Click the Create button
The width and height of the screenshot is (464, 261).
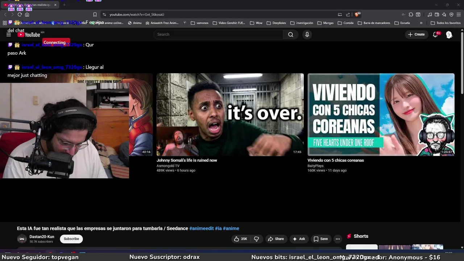(x=416, y=34)
